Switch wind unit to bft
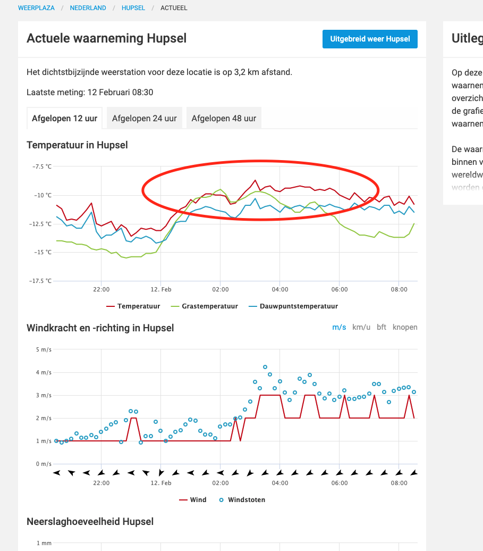The height and width of the screenshot is (551, 483). pos(381,327)
